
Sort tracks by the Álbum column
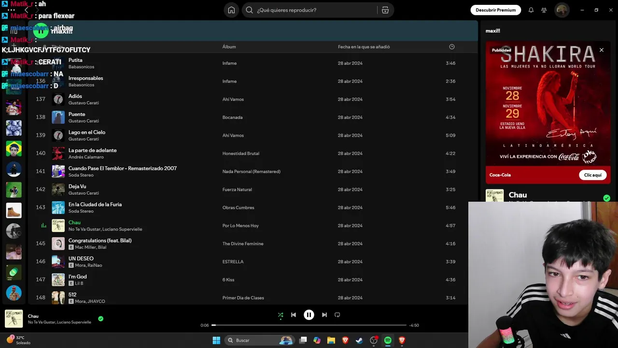click(x=229, y=47)
